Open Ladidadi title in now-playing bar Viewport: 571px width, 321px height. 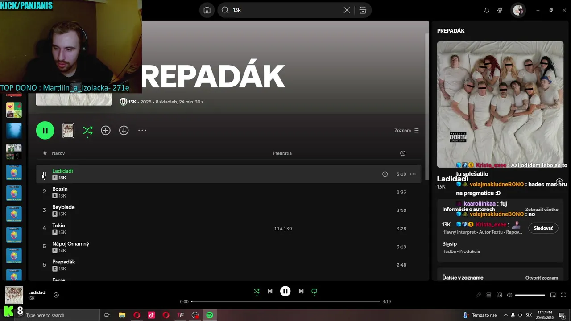[x=37, y=292]
